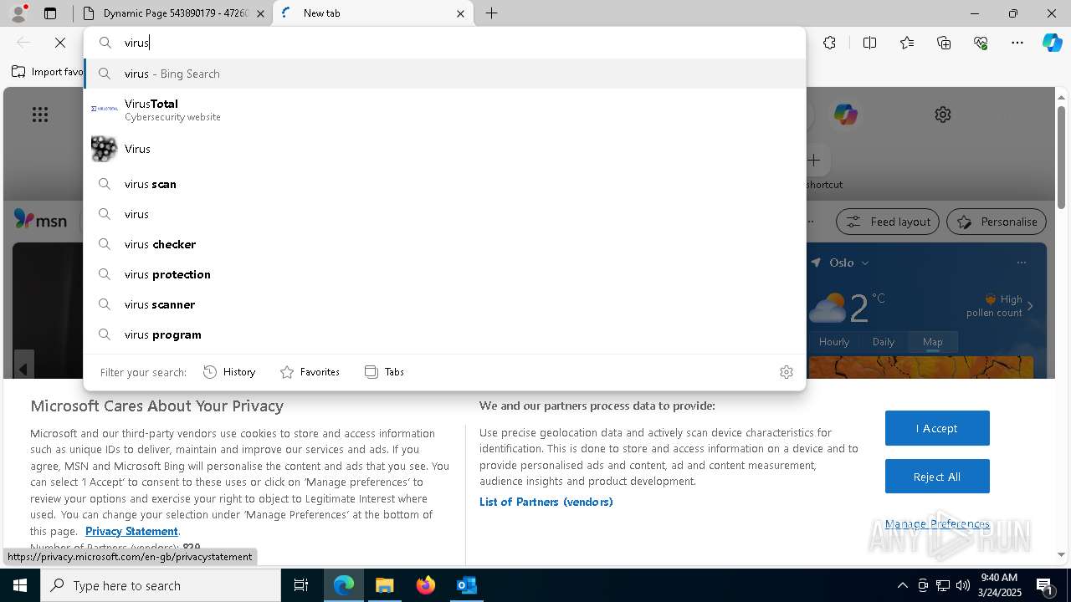Go to previous news slide arrow
The height and width of the screenshot is (602, 1071).
pos(23,369)
